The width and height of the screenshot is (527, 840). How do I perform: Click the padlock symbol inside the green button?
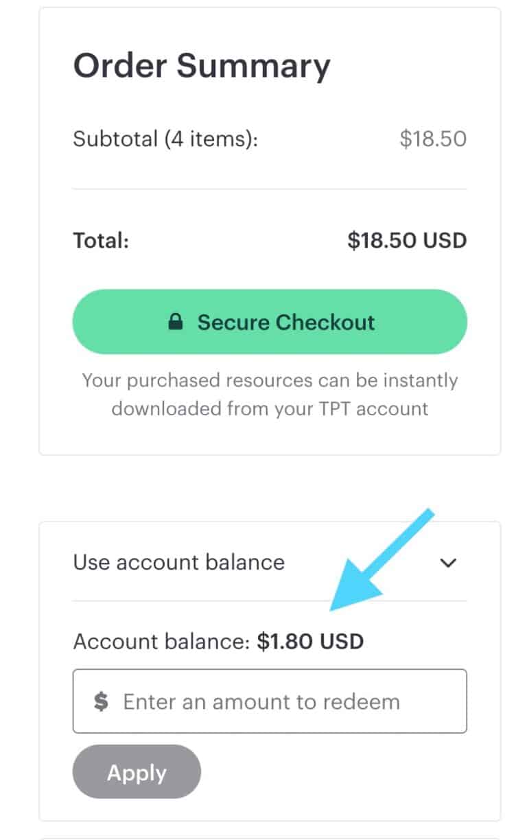tap(177, 322)
